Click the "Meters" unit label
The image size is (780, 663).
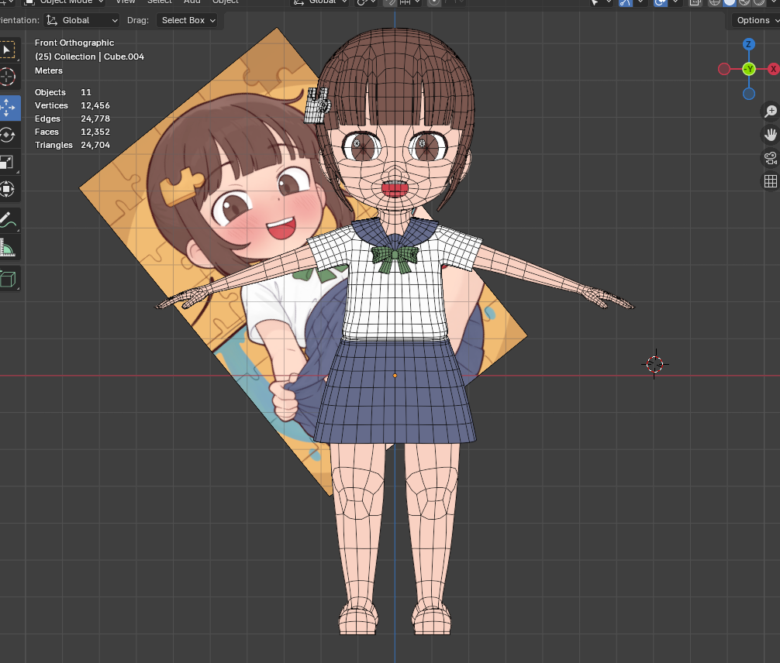49,70
